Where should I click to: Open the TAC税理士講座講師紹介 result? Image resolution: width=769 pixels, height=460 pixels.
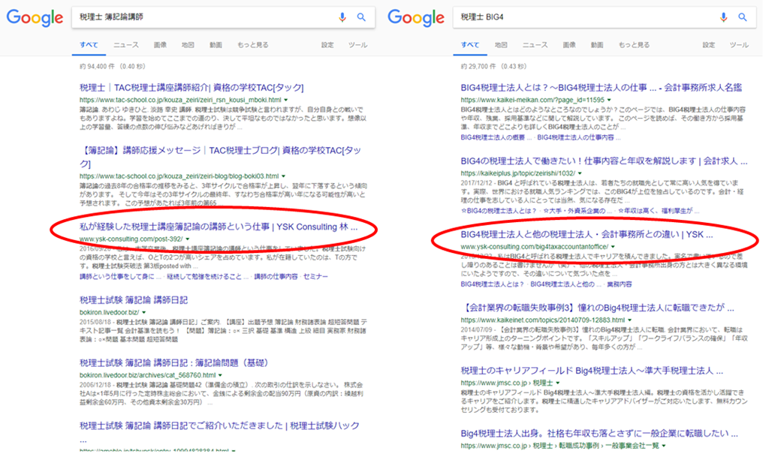191,88
